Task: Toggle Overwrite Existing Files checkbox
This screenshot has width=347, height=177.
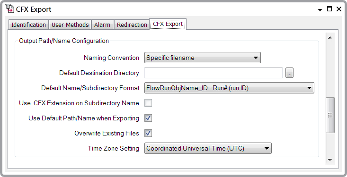Action: click(x=148, y=133)
